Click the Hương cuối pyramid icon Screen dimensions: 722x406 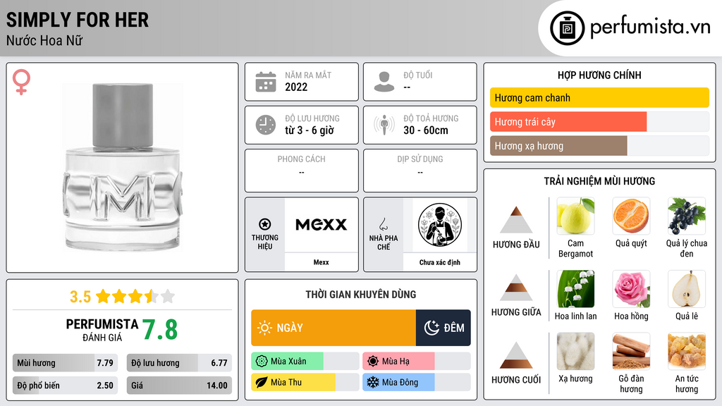(516, 355)
